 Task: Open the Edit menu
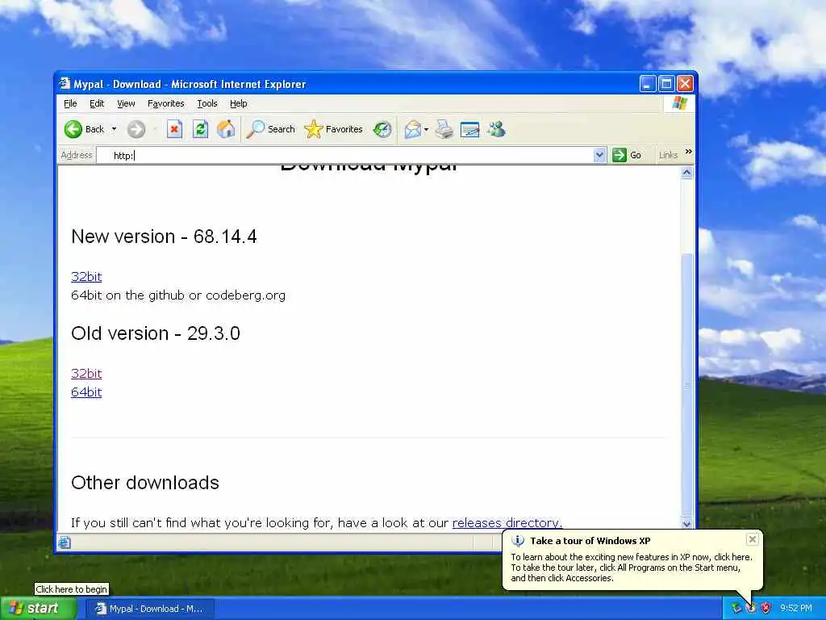point(97,103)
